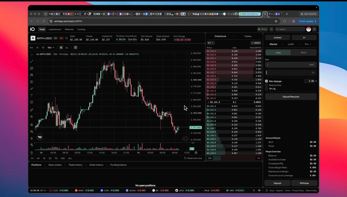Open the 6× leverage selector
The image size is (347, 197).
pos(304,37)
